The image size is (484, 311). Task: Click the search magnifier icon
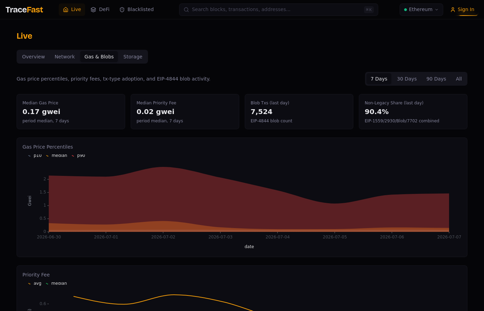click(186, 10)
